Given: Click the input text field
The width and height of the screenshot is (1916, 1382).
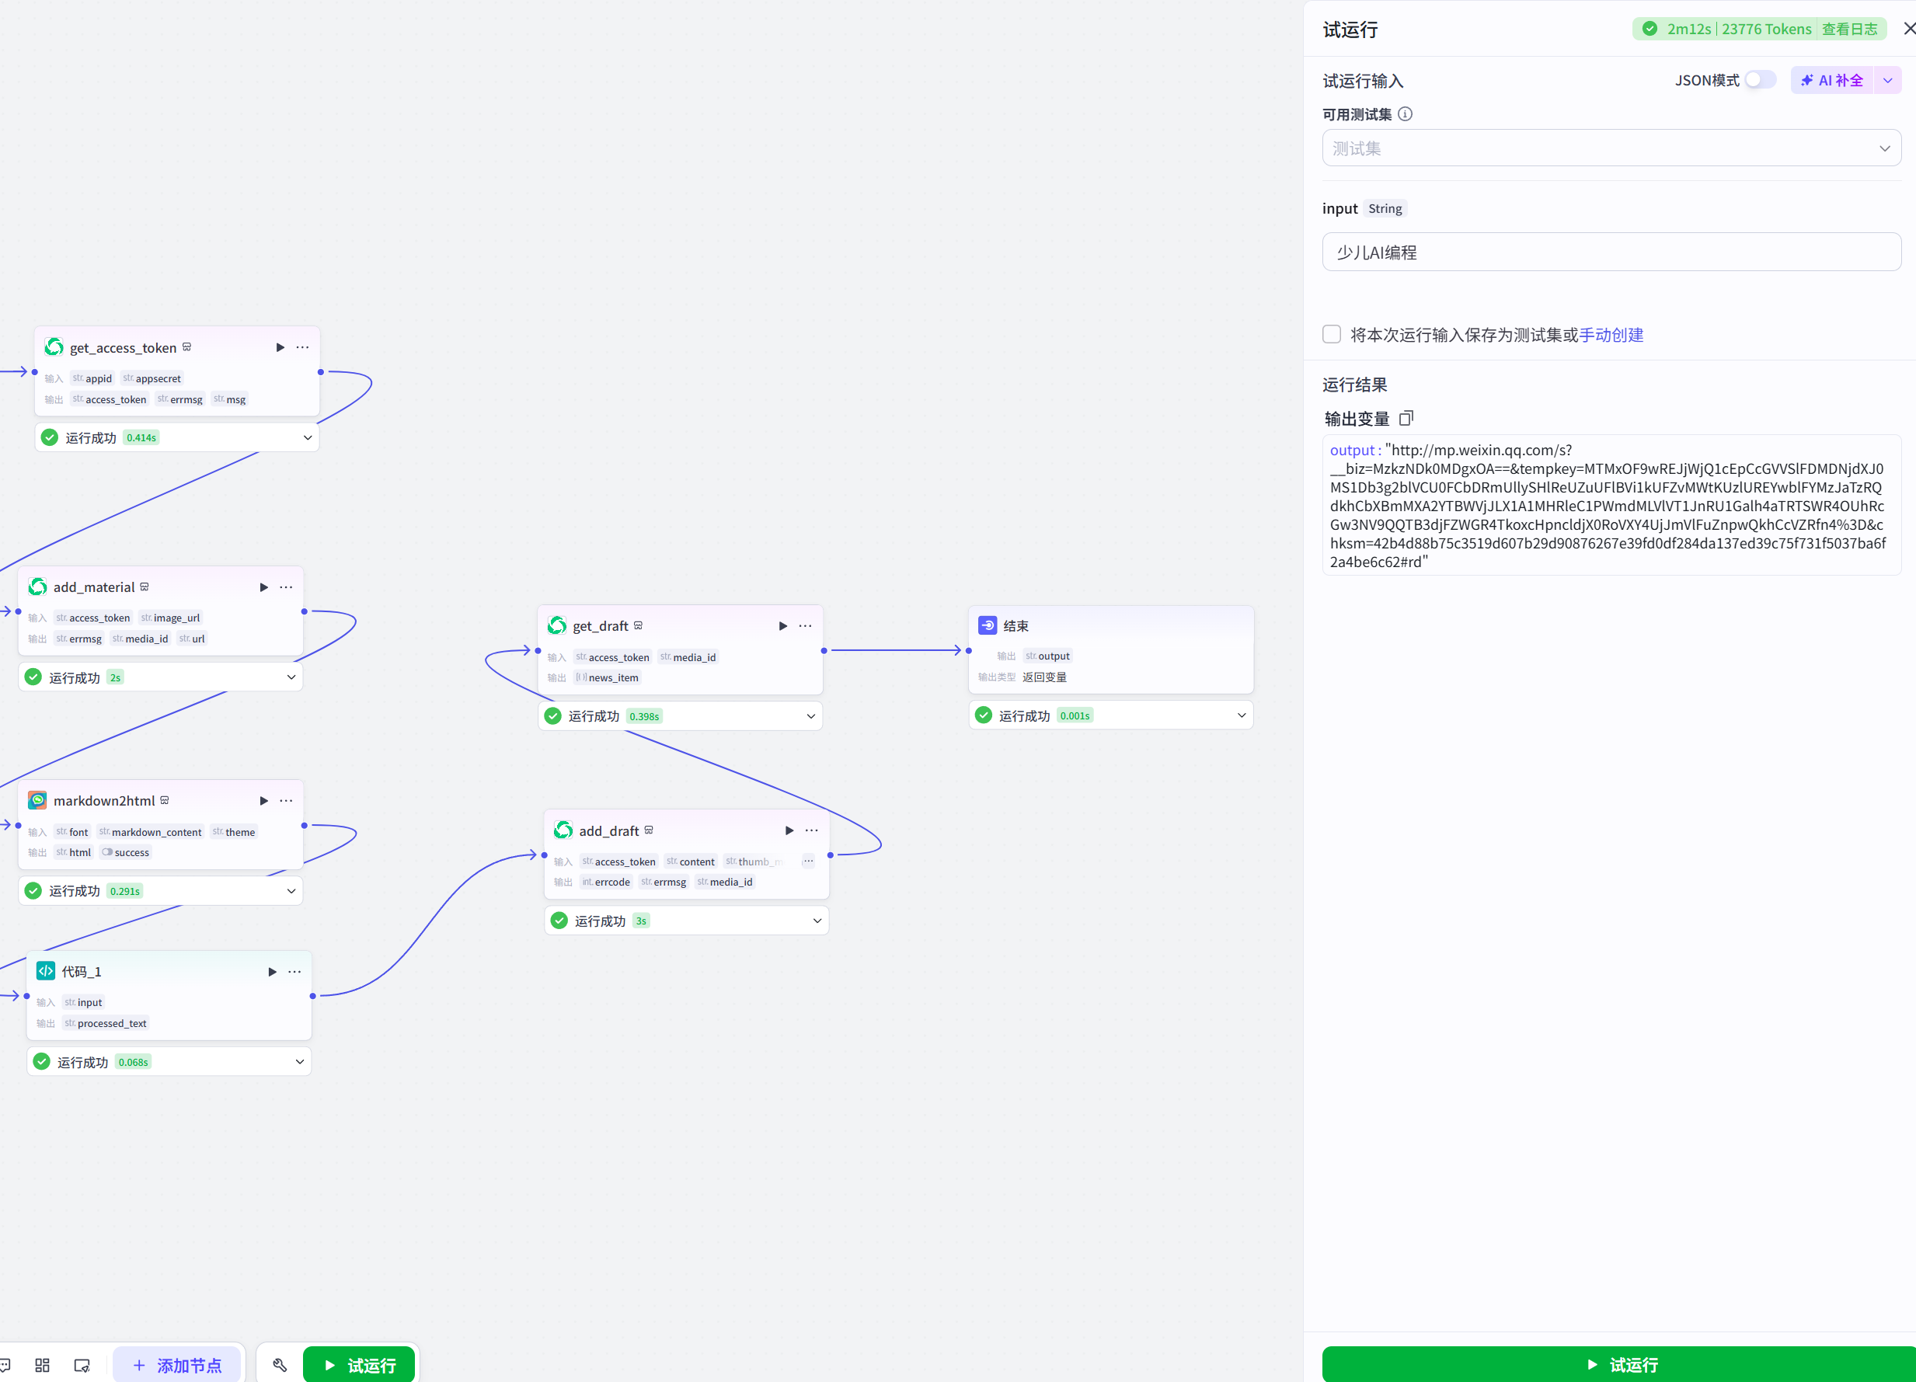Looking at the screenshot, I should click(1611, 252).
